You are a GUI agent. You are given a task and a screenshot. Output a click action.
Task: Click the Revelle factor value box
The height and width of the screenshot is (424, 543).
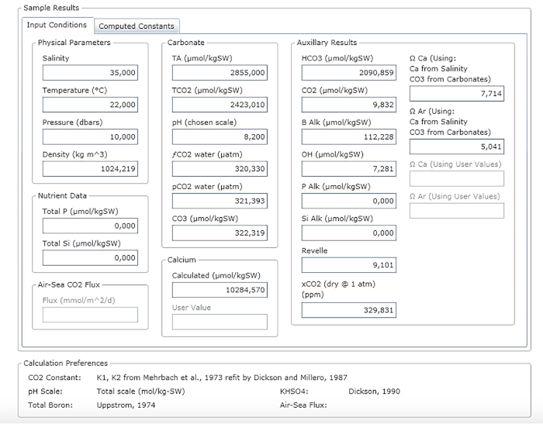[349, 265]
